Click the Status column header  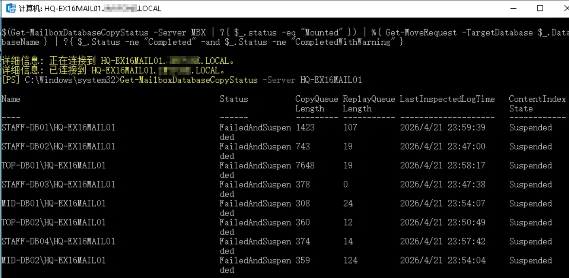234,99
